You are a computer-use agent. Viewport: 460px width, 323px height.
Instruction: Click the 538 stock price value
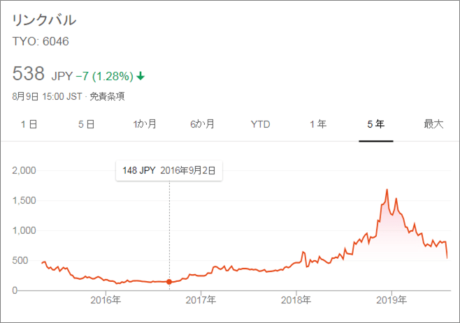click(x=29, y=73)
